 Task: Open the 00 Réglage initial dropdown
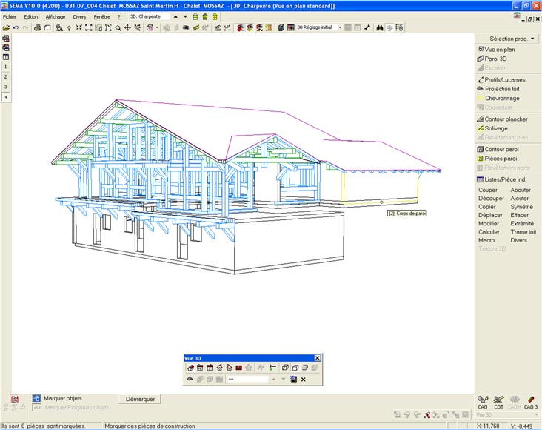point(340,27)
